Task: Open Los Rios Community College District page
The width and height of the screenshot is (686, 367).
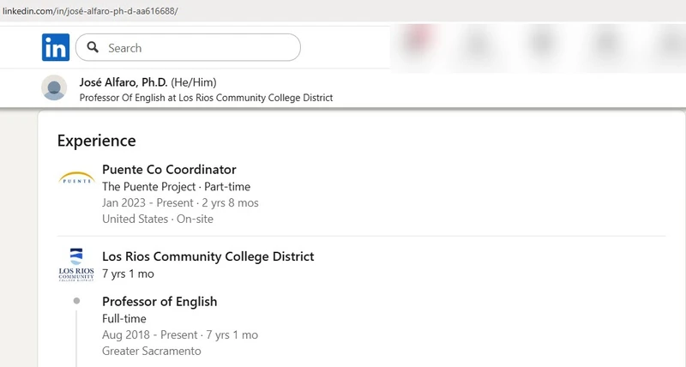Action: click(x=208, y=256)
